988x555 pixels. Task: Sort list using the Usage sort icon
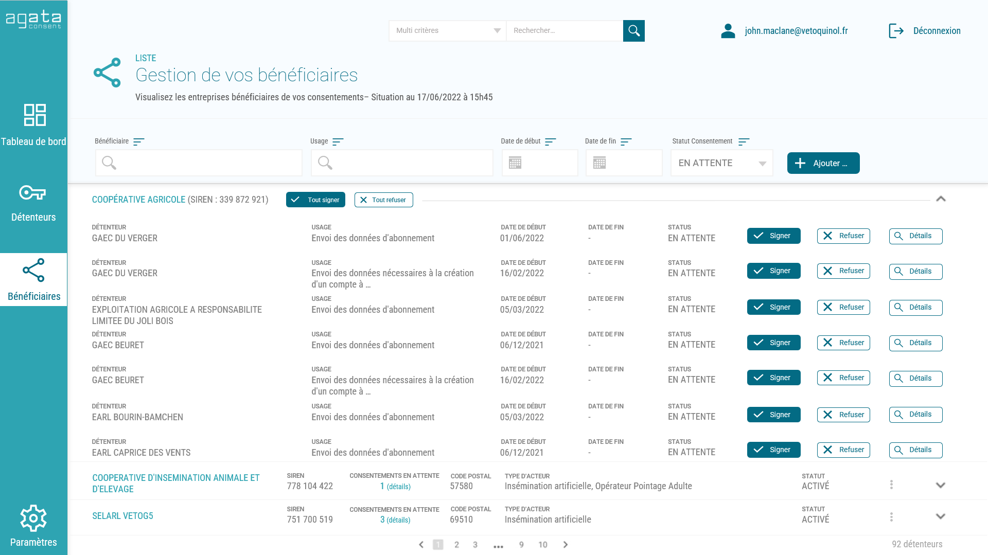coord(338,141)
